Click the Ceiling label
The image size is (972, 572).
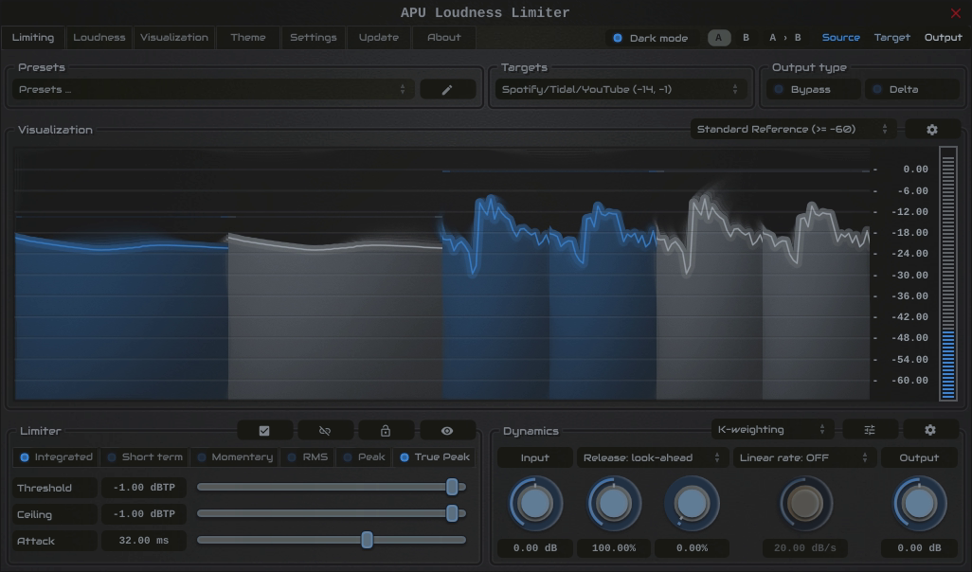click(55, 513)
